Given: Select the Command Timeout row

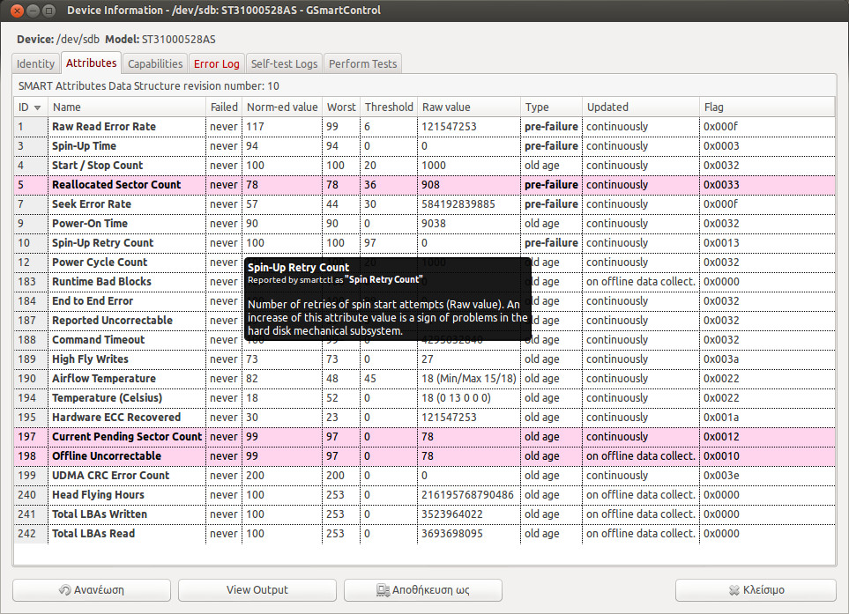Looking at the screenshot, I should coord(425,340).
